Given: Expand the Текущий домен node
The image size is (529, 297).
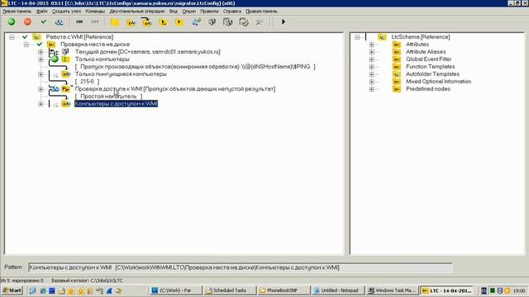Looking at the screenshot, I should pos(41,52).
